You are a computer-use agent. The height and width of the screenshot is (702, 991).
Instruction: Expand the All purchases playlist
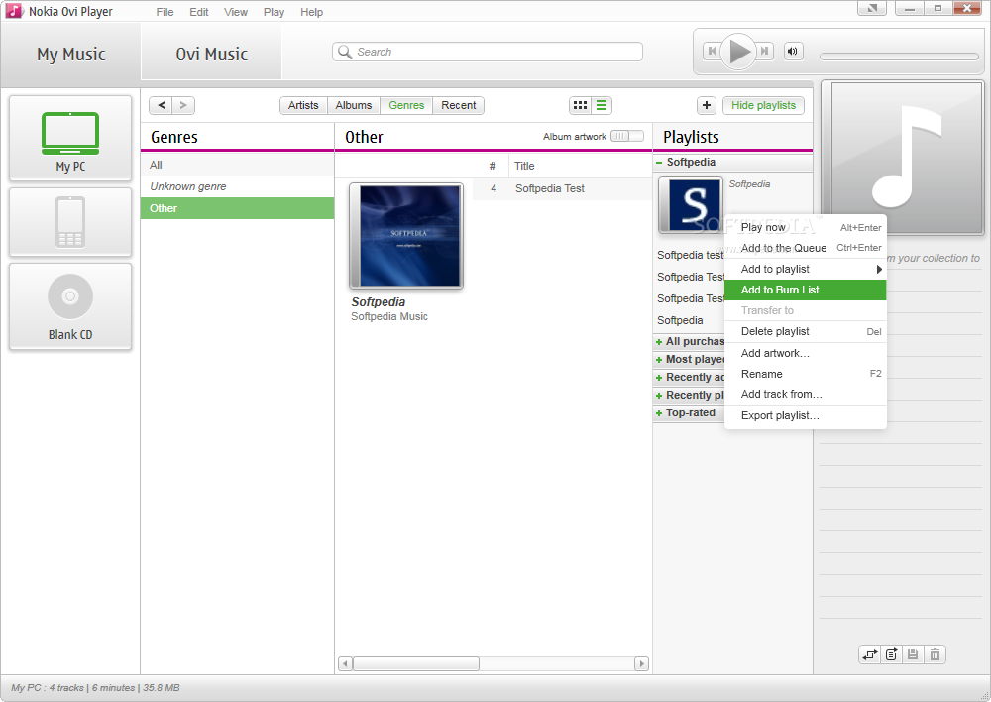click(659, 342)
